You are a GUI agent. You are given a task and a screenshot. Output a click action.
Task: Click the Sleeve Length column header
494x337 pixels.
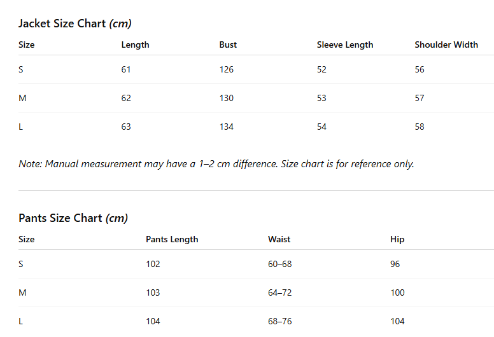pyautogui.click(x=345, y=45)
